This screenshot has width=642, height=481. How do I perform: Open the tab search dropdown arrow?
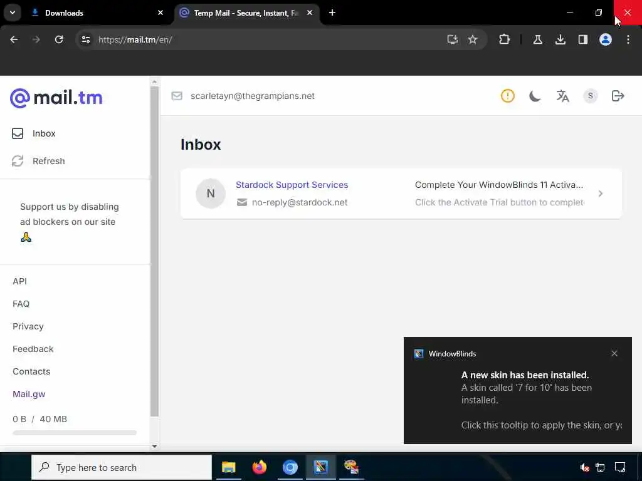point(13,13)
